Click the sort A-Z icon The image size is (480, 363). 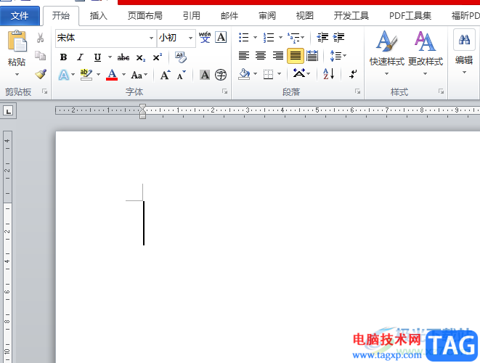click(x=329, y=74)
